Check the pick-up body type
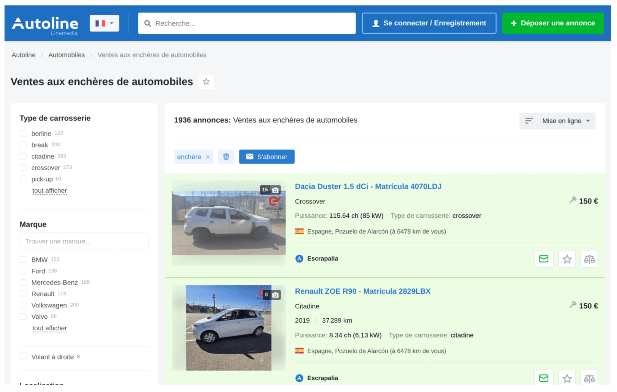Image resolution: width=617 pixels, height=392 pixels. pos(23,179)
